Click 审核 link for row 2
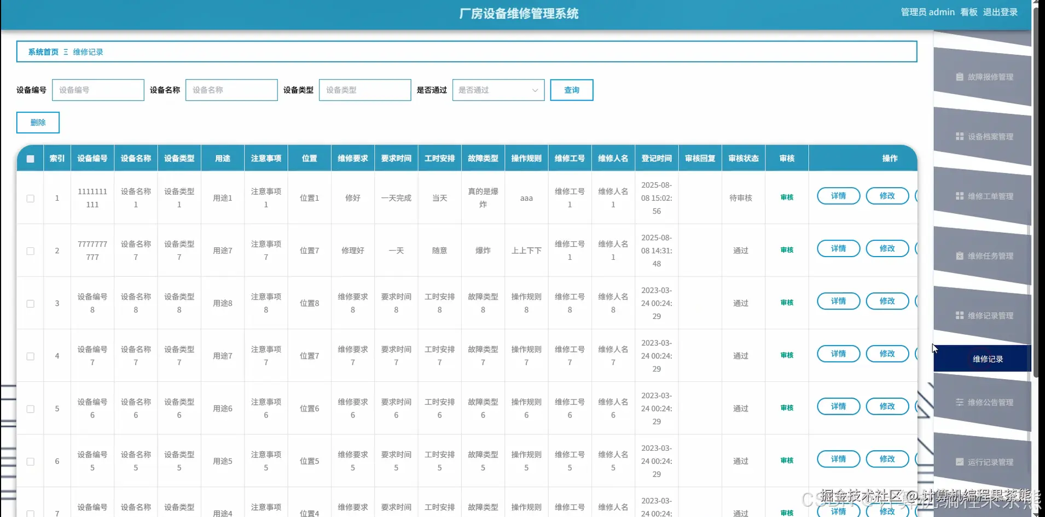1045x517 pixels. click(787, 250)
